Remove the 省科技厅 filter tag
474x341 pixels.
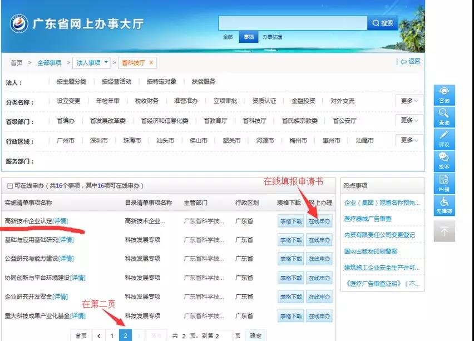pyautogui.click(x=151, y=62)
